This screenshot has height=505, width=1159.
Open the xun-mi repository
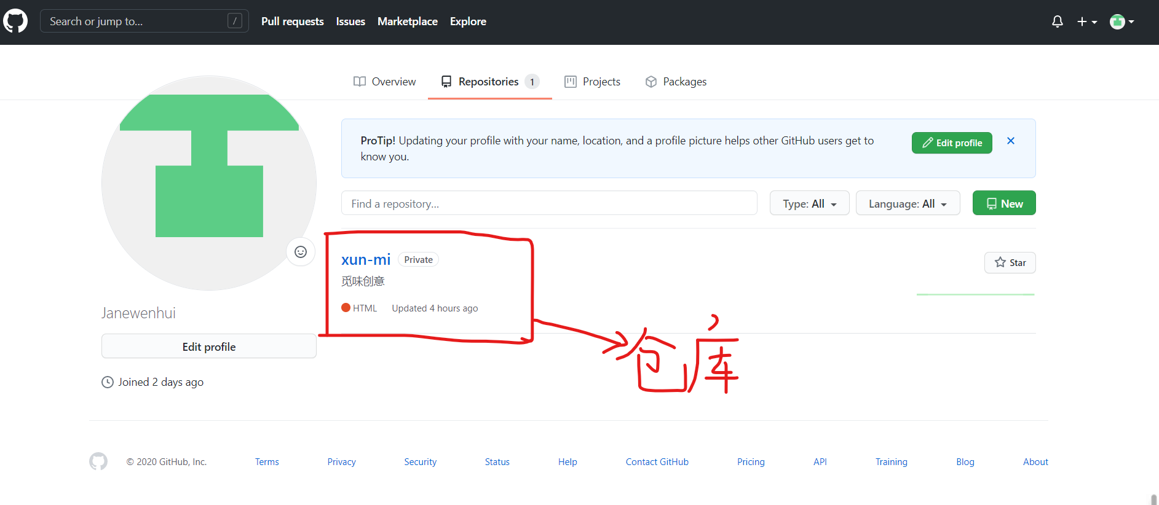pos(366,260)
